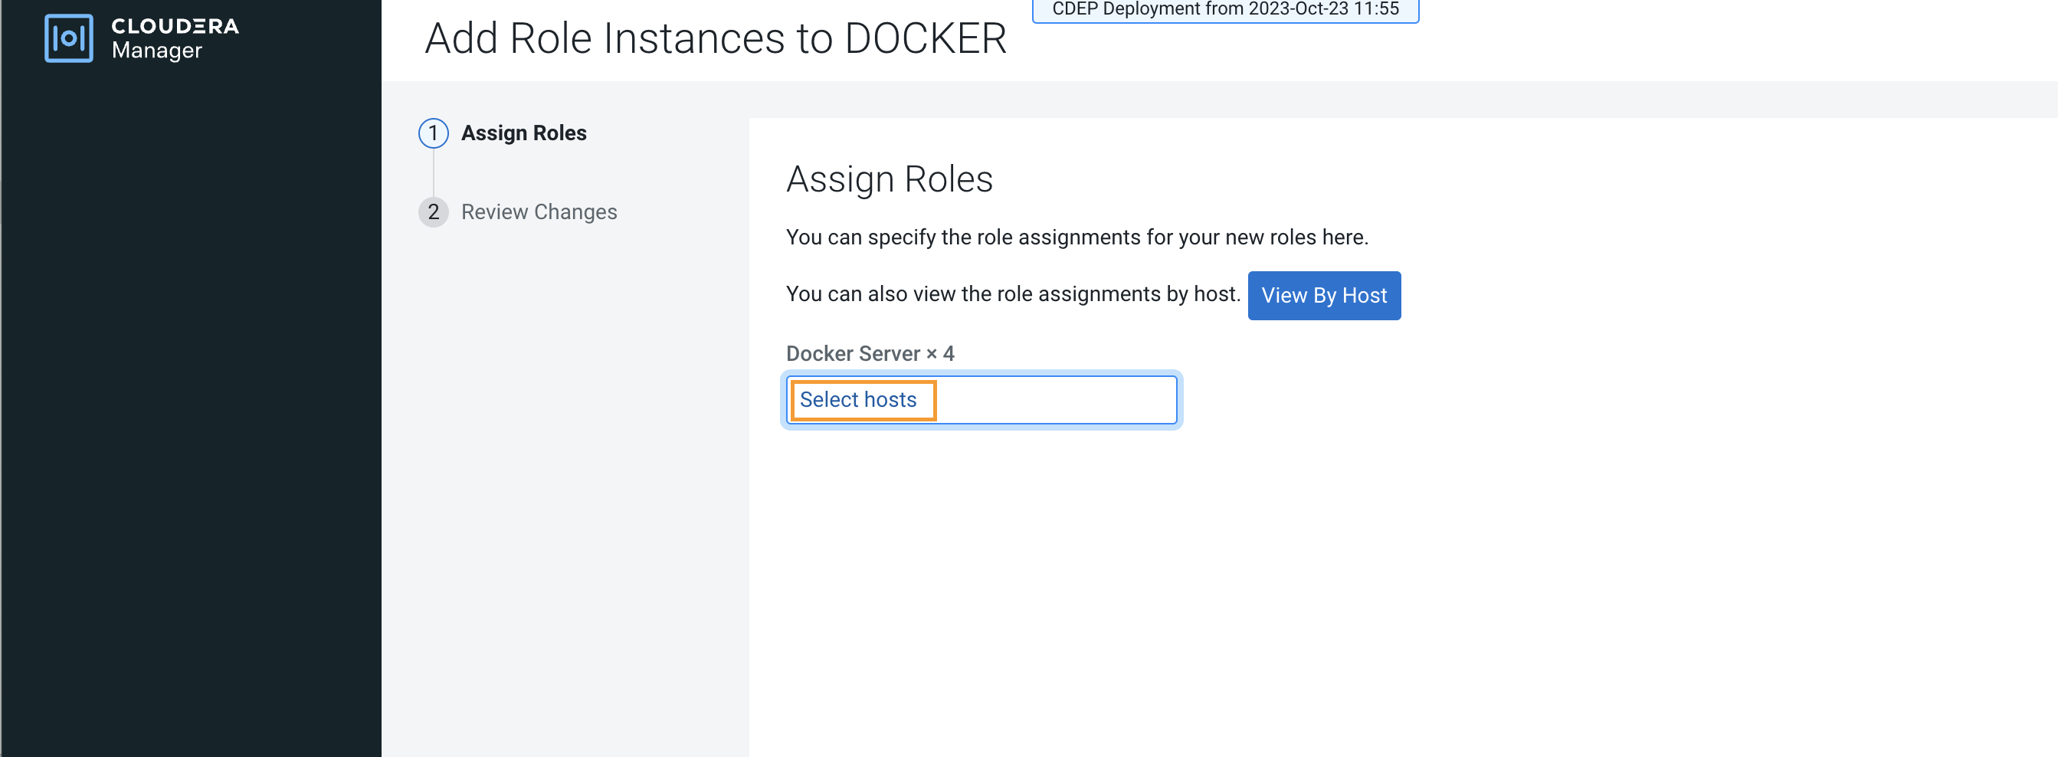Click the word DOCKER in page title

(x=925, y=38)
